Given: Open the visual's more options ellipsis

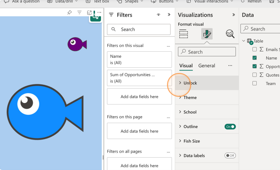Looking at the screenshot, I should pos(99,12).
